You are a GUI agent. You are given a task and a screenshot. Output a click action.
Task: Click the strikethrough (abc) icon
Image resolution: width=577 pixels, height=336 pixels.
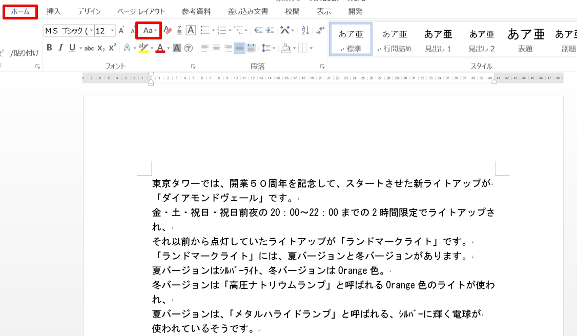tap(89, 48)
